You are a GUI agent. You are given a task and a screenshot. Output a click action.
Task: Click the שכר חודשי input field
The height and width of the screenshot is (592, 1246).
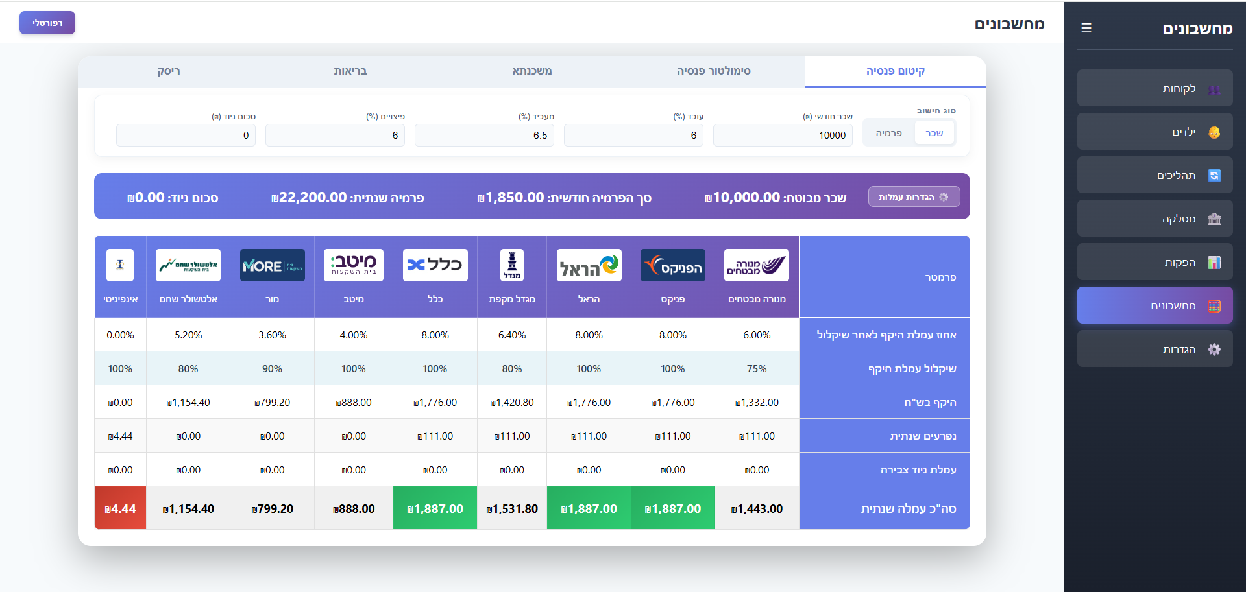(783, 136)
